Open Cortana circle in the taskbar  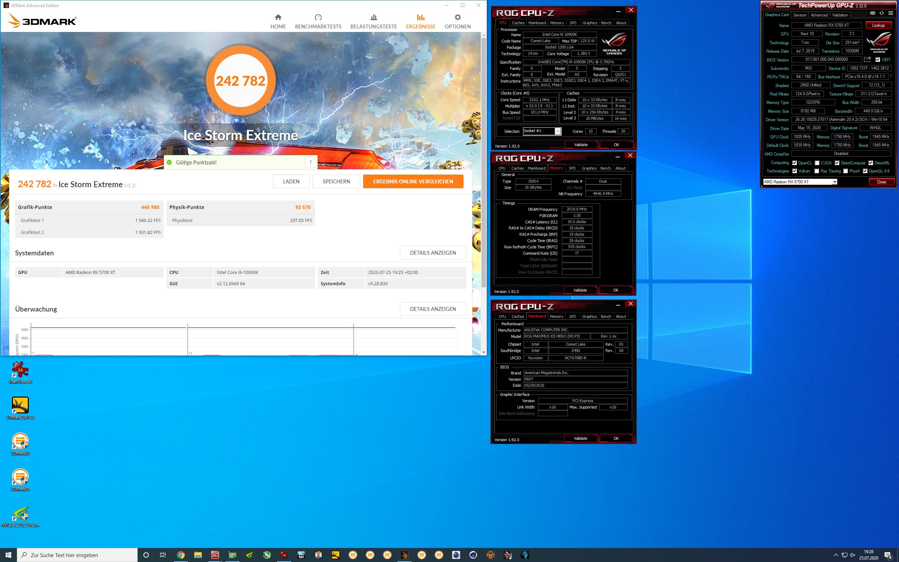click(146, 555)
